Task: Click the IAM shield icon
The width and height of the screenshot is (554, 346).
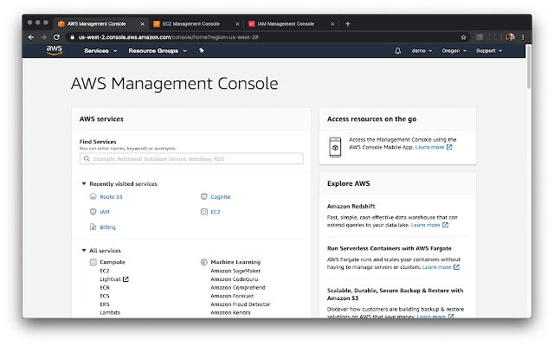Action: click(93, 212)
